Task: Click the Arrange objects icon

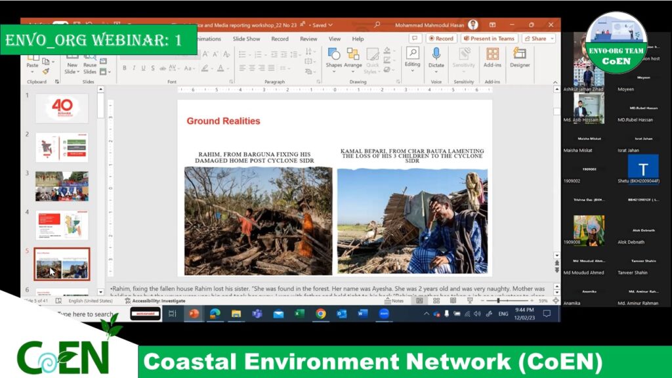Action: click(x=353, y=56)
